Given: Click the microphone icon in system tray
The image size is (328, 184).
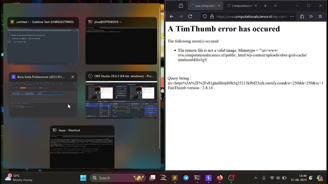Looking at the screenshot, I should [264, 178].
